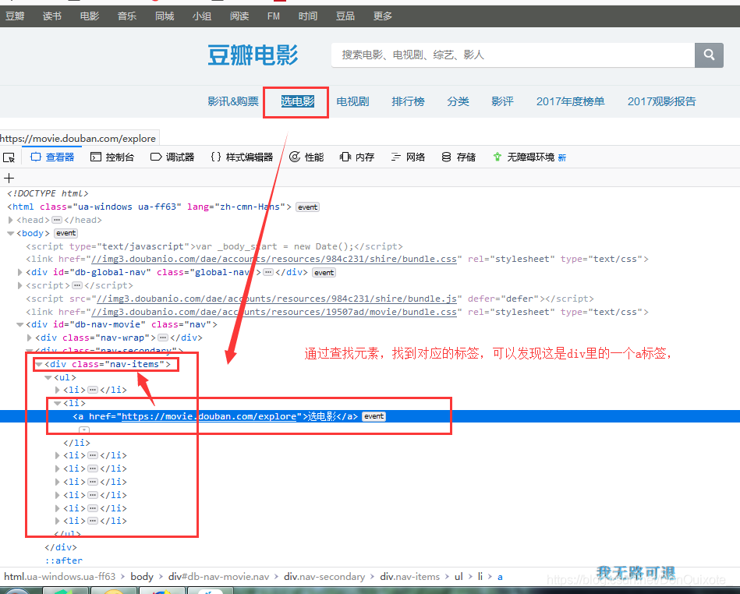Expand the head node triangle
Image resolution: width=740 pixels, height=594 pixels.
click(10, 220)
